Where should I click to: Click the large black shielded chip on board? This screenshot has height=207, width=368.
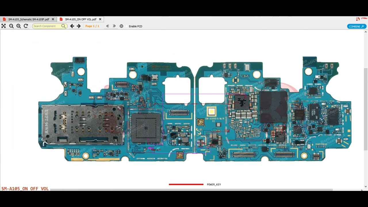coord(274,107)
